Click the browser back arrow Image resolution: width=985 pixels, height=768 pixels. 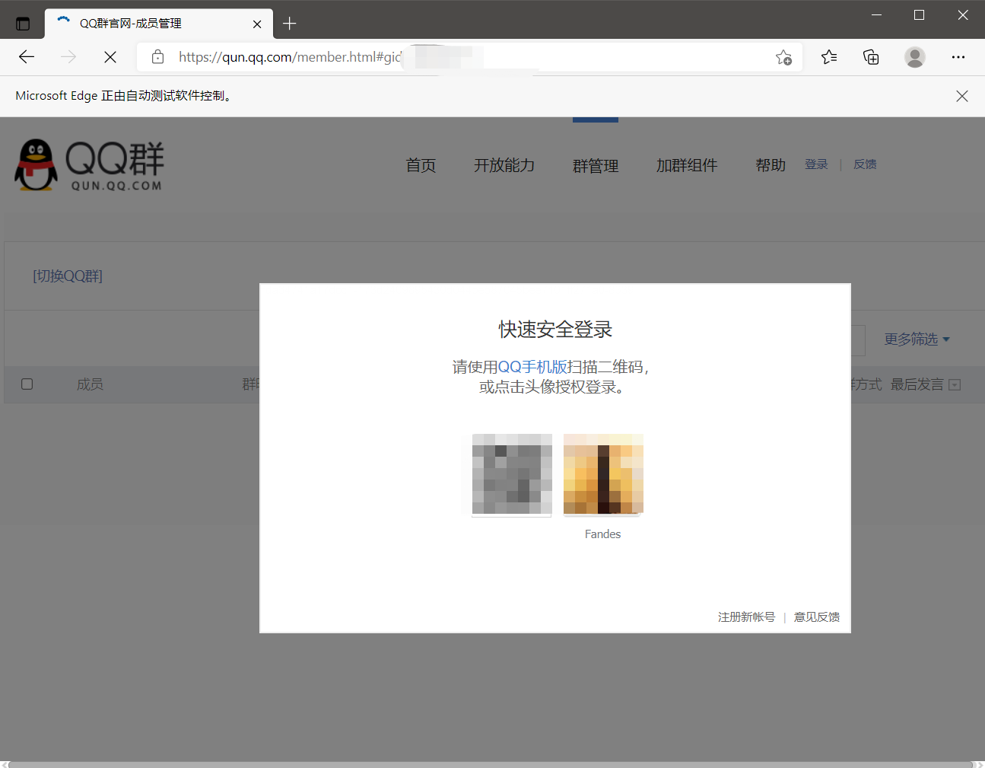coord(27,57)
